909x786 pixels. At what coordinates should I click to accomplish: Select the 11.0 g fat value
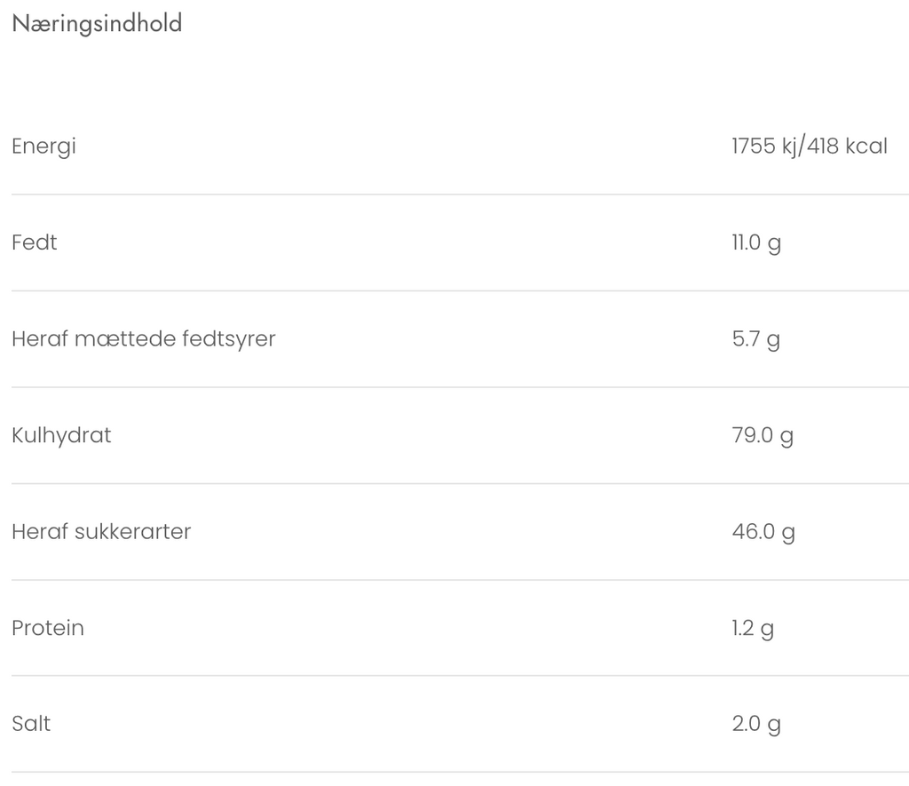[x=756, y=242]
